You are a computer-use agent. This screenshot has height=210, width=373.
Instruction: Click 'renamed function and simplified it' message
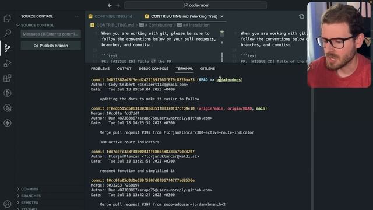coord(138,171)
